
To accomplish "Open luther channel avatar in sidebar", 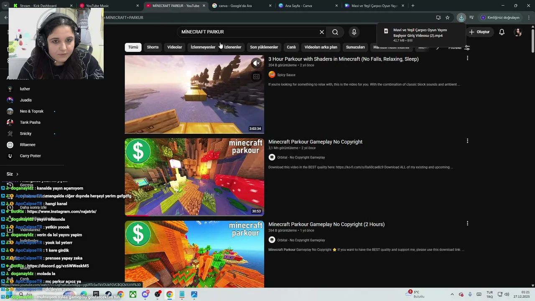I will tap(10, 89).
